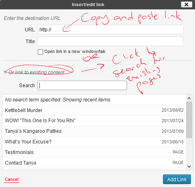Click the scrollbar up arrow

click(x=189, y=98)
